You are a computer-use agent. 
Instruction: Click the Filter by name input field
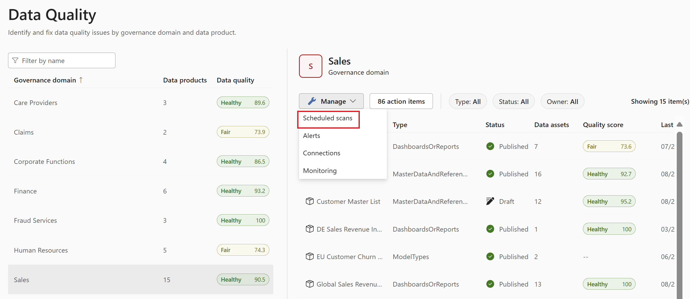point(61,61)
